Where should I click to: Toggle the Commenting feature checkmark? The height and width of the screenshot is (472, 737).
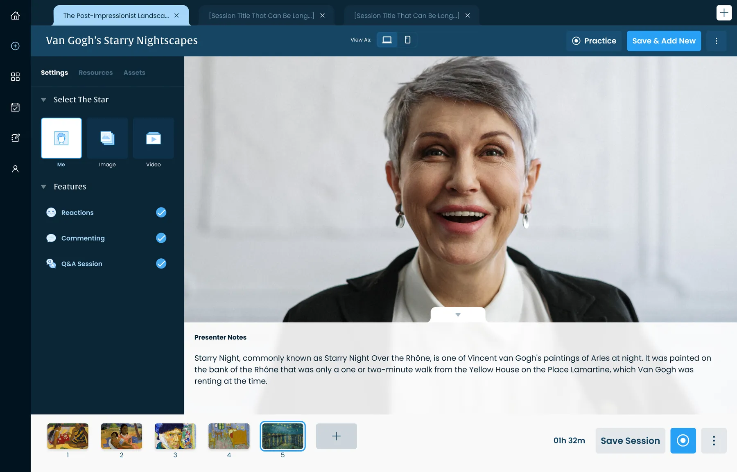[161, 238]
